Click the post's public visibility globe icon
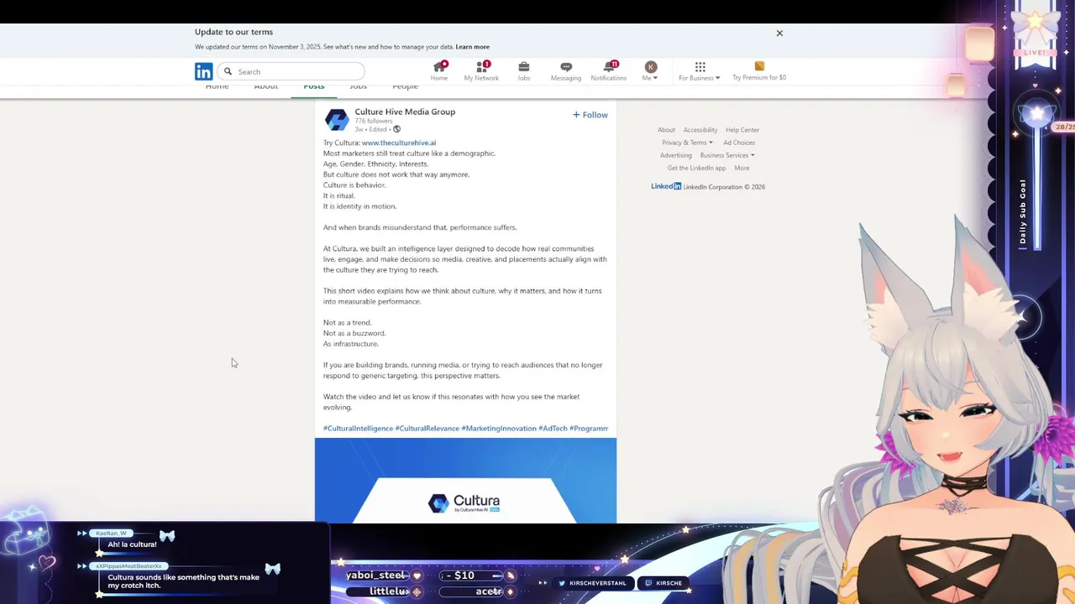 [x=396, y=129]
